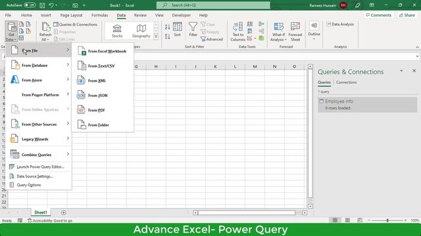Launch Power Query Editor from menu
The height and width of the screenshot is (236, 421).
tap(39, 167)
